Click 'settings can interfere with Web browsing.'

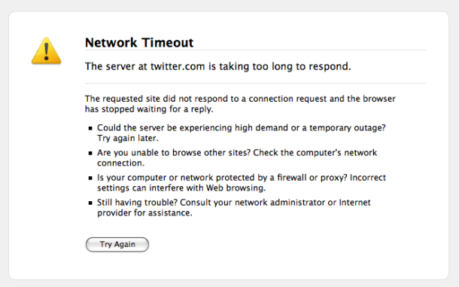point(181,188)
